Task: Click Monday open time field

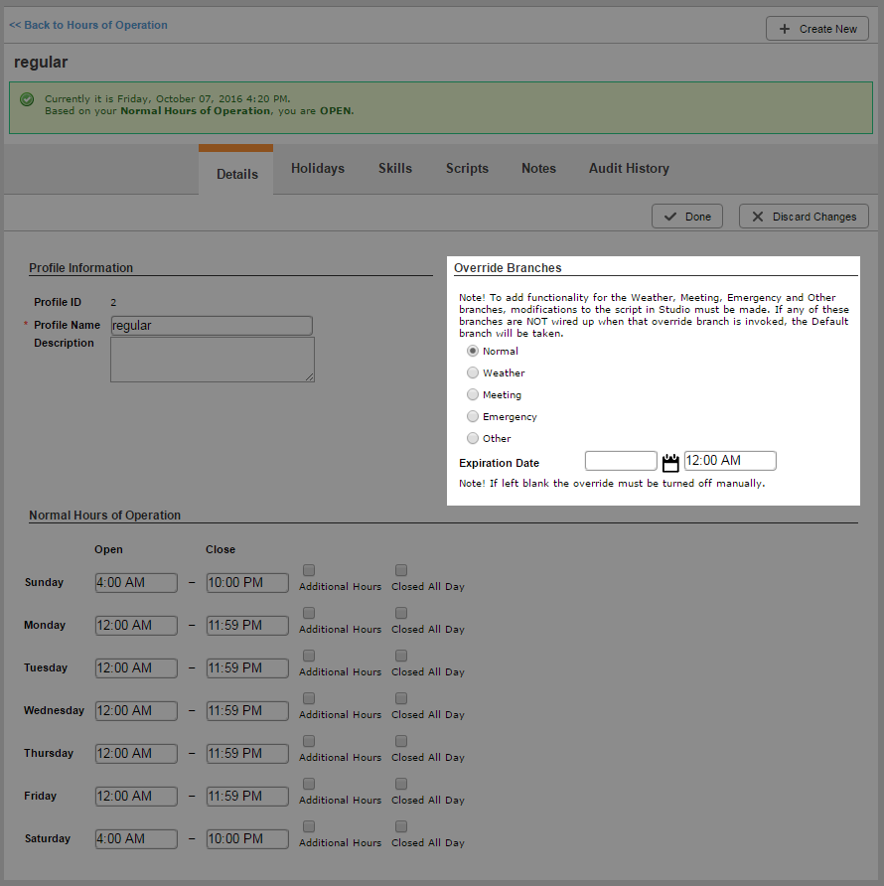Action: coord(136,626)
